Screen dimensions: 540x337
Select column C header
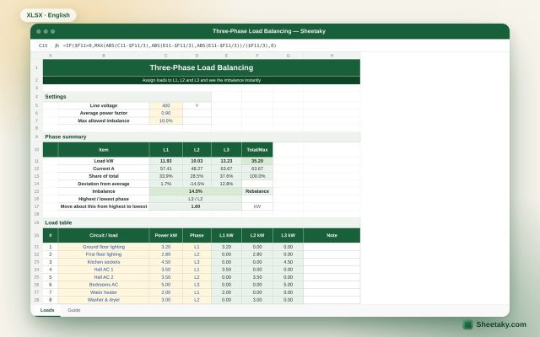(166, 56)
